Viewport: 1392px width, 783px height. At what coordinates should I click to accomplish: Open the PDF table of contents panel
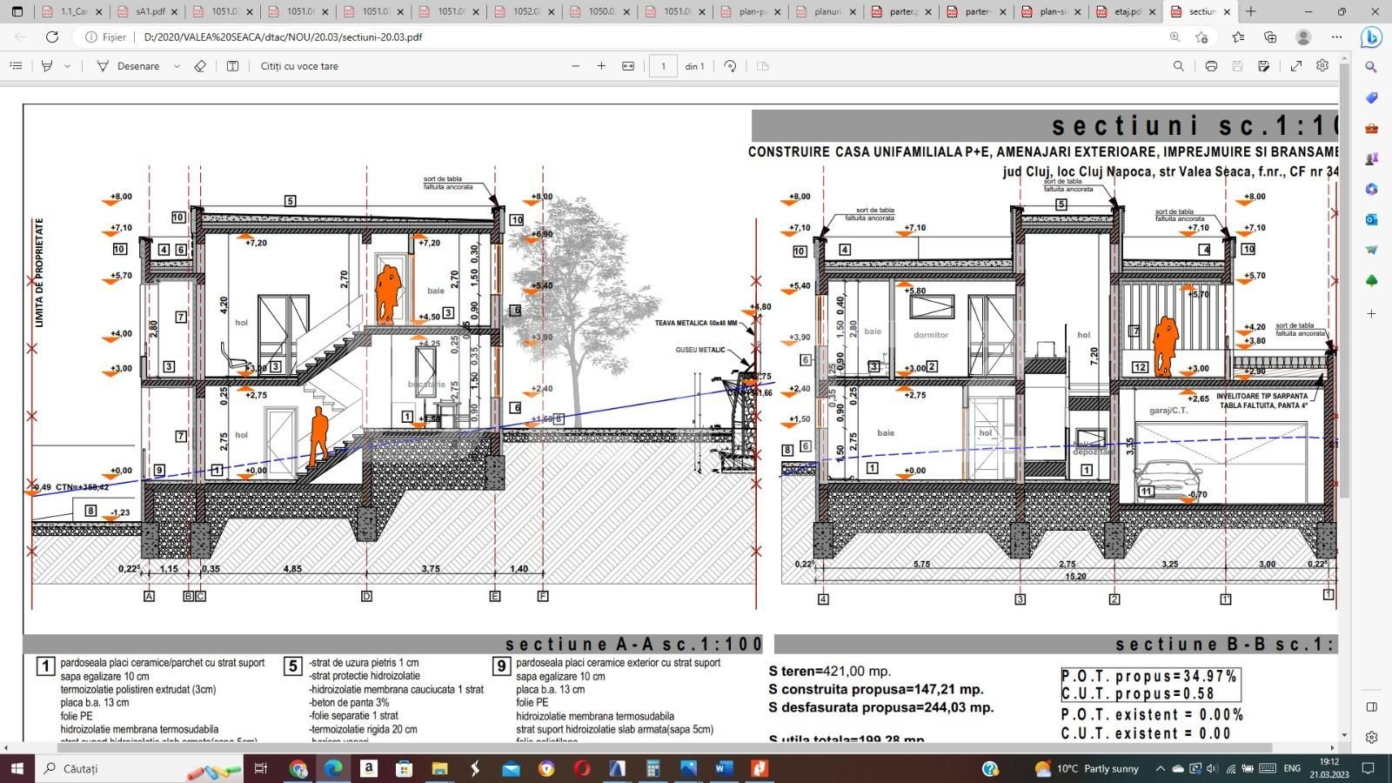tap(16, 66)
